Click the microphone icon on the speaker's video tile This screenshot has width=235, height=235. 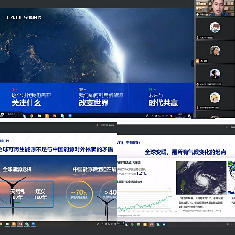pos(198,14)
